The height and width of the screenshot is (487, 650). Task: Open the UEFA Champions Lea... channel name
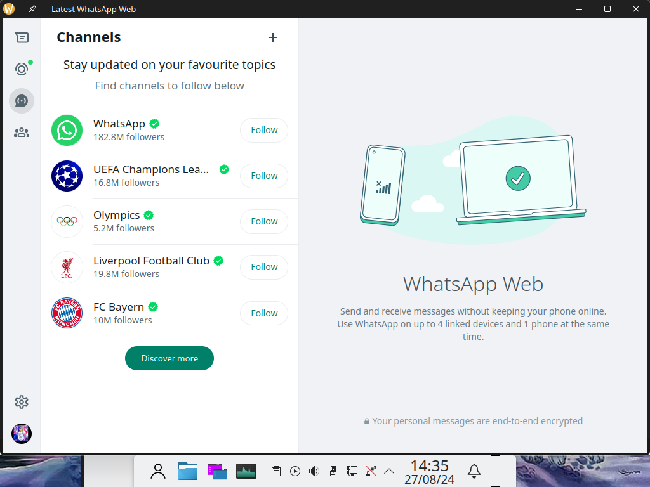pyautogui.click(x=151, y=169)
